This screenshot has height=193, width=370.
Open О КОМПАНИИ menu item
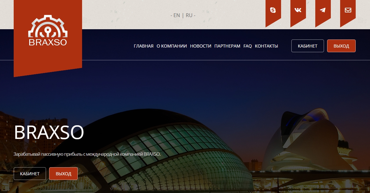click(x=172, y=46)
